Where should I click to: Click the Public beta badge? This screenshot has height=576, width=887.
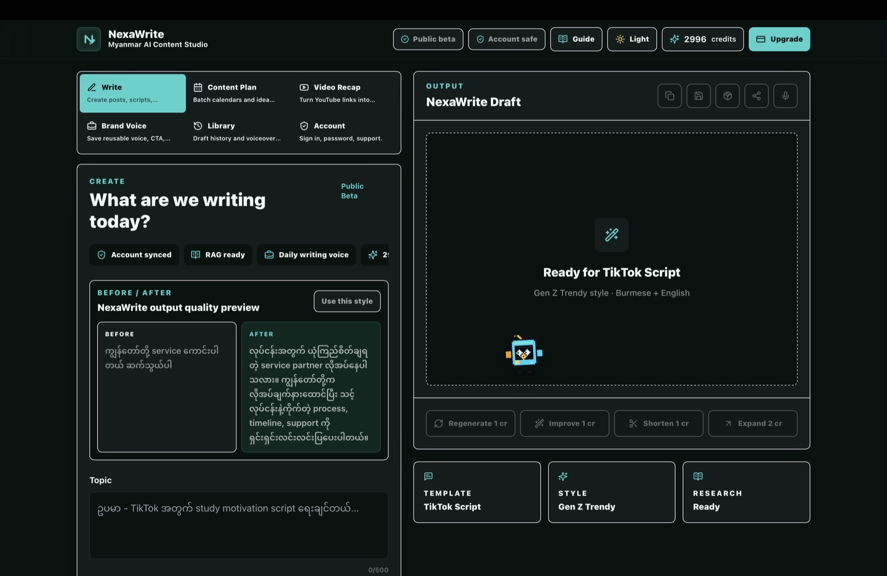point(428,39)
